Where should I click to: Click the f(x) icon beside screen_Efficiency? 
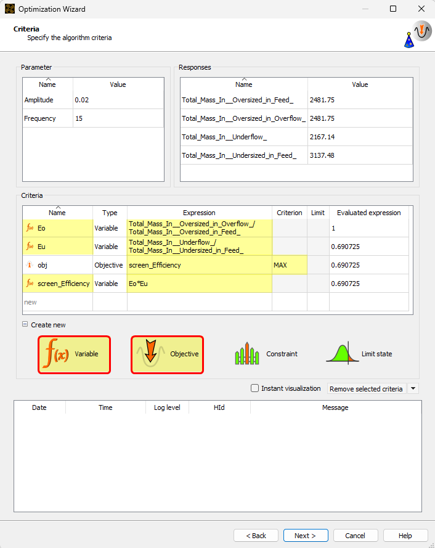30,284
